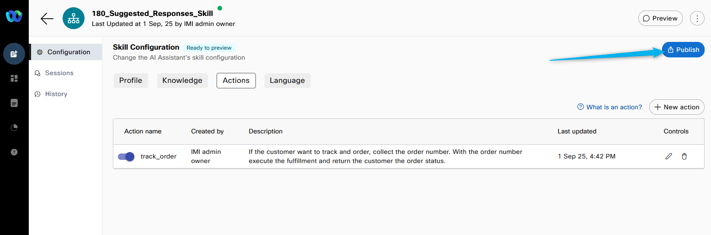Disable the track_order action toggle

[x=126, y=157]
